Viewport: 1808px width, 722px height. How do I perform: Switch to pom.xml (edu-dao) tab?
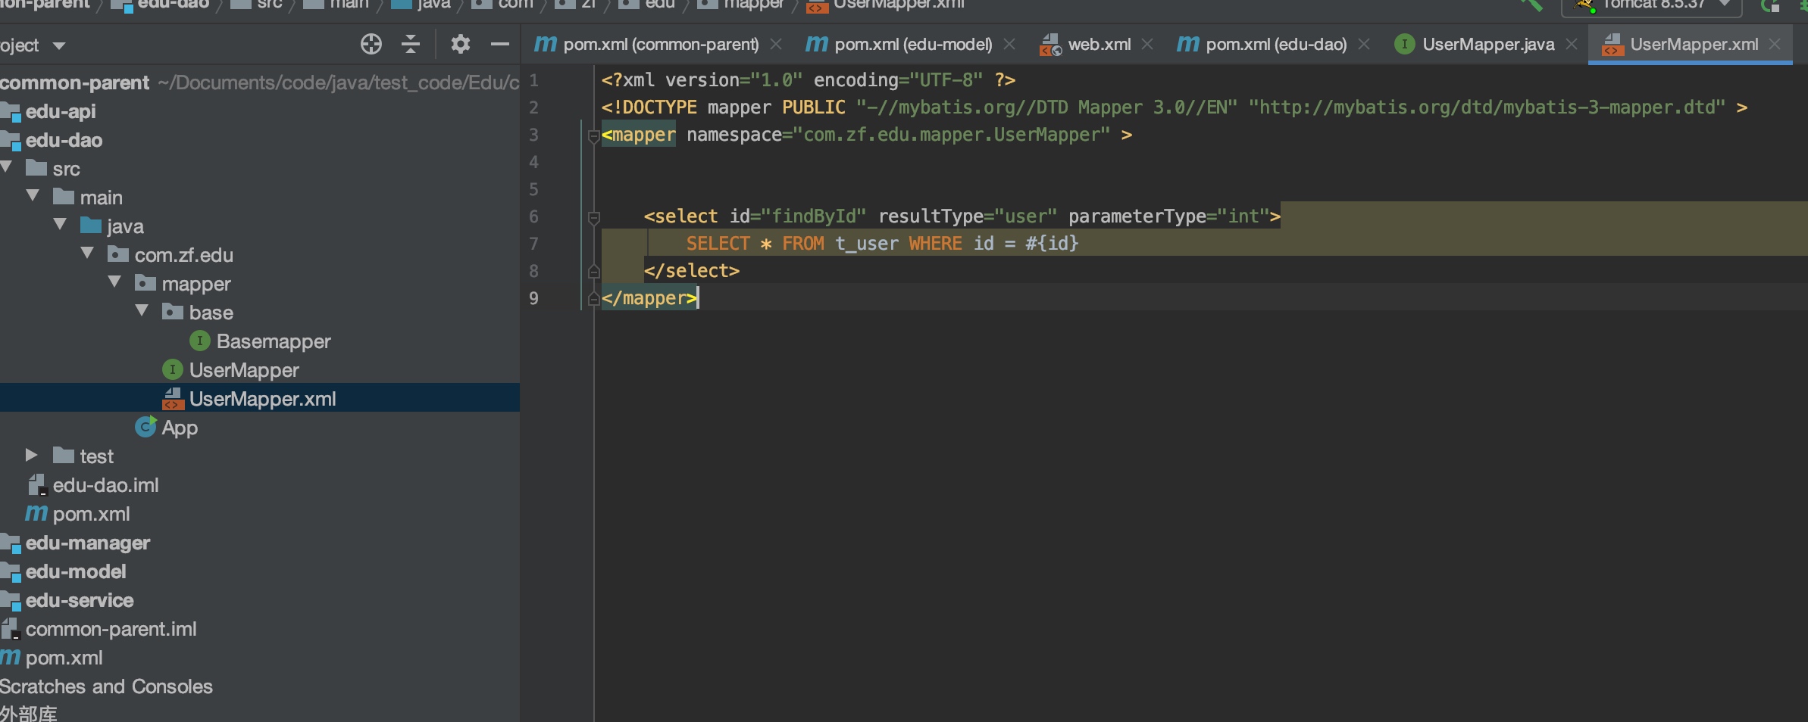click(x=1275, y=45)
